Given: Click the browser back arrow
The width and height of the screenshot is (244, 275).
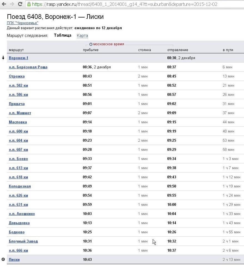Looking at the screenshot, I should pos(4,4).
